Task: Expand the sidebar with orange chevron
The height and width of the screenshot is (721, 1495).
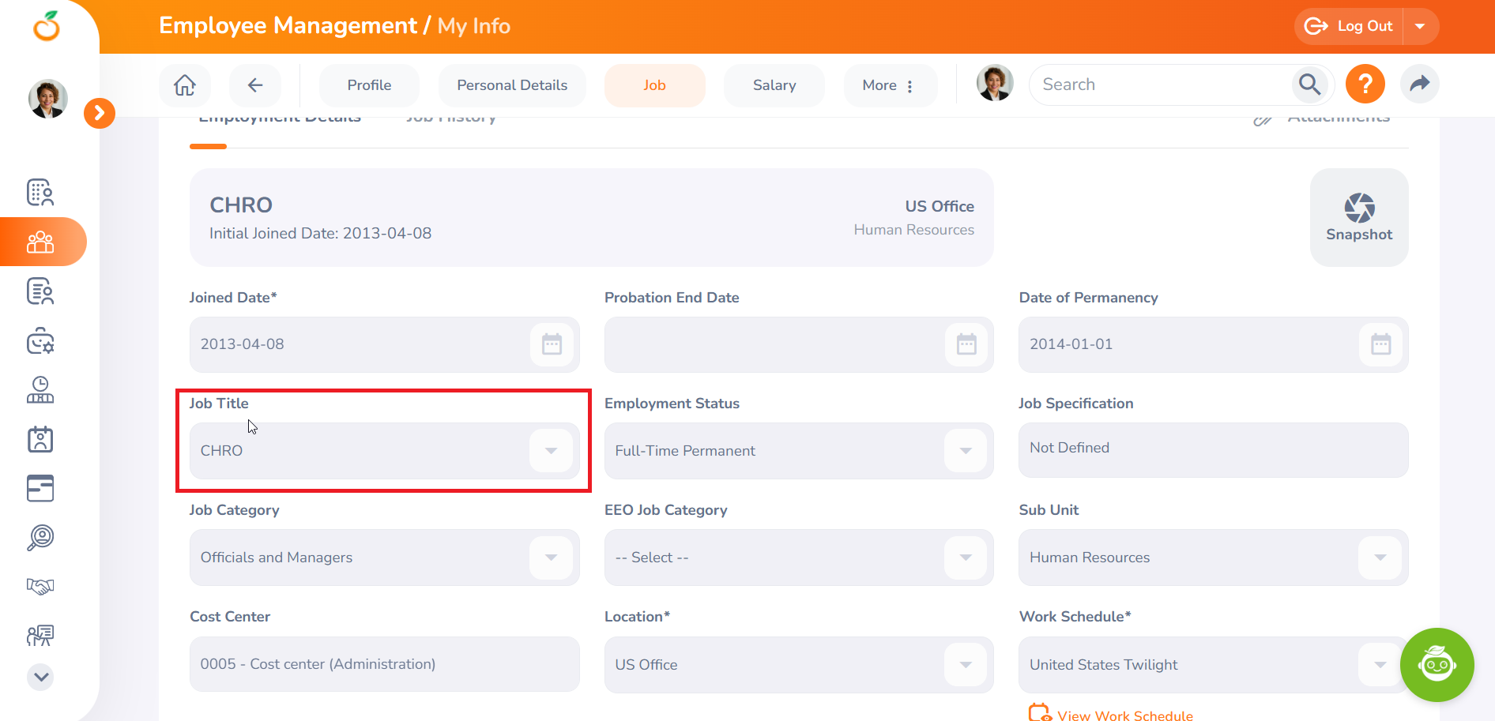Action: pyautogui.click(x=100, y=114)
